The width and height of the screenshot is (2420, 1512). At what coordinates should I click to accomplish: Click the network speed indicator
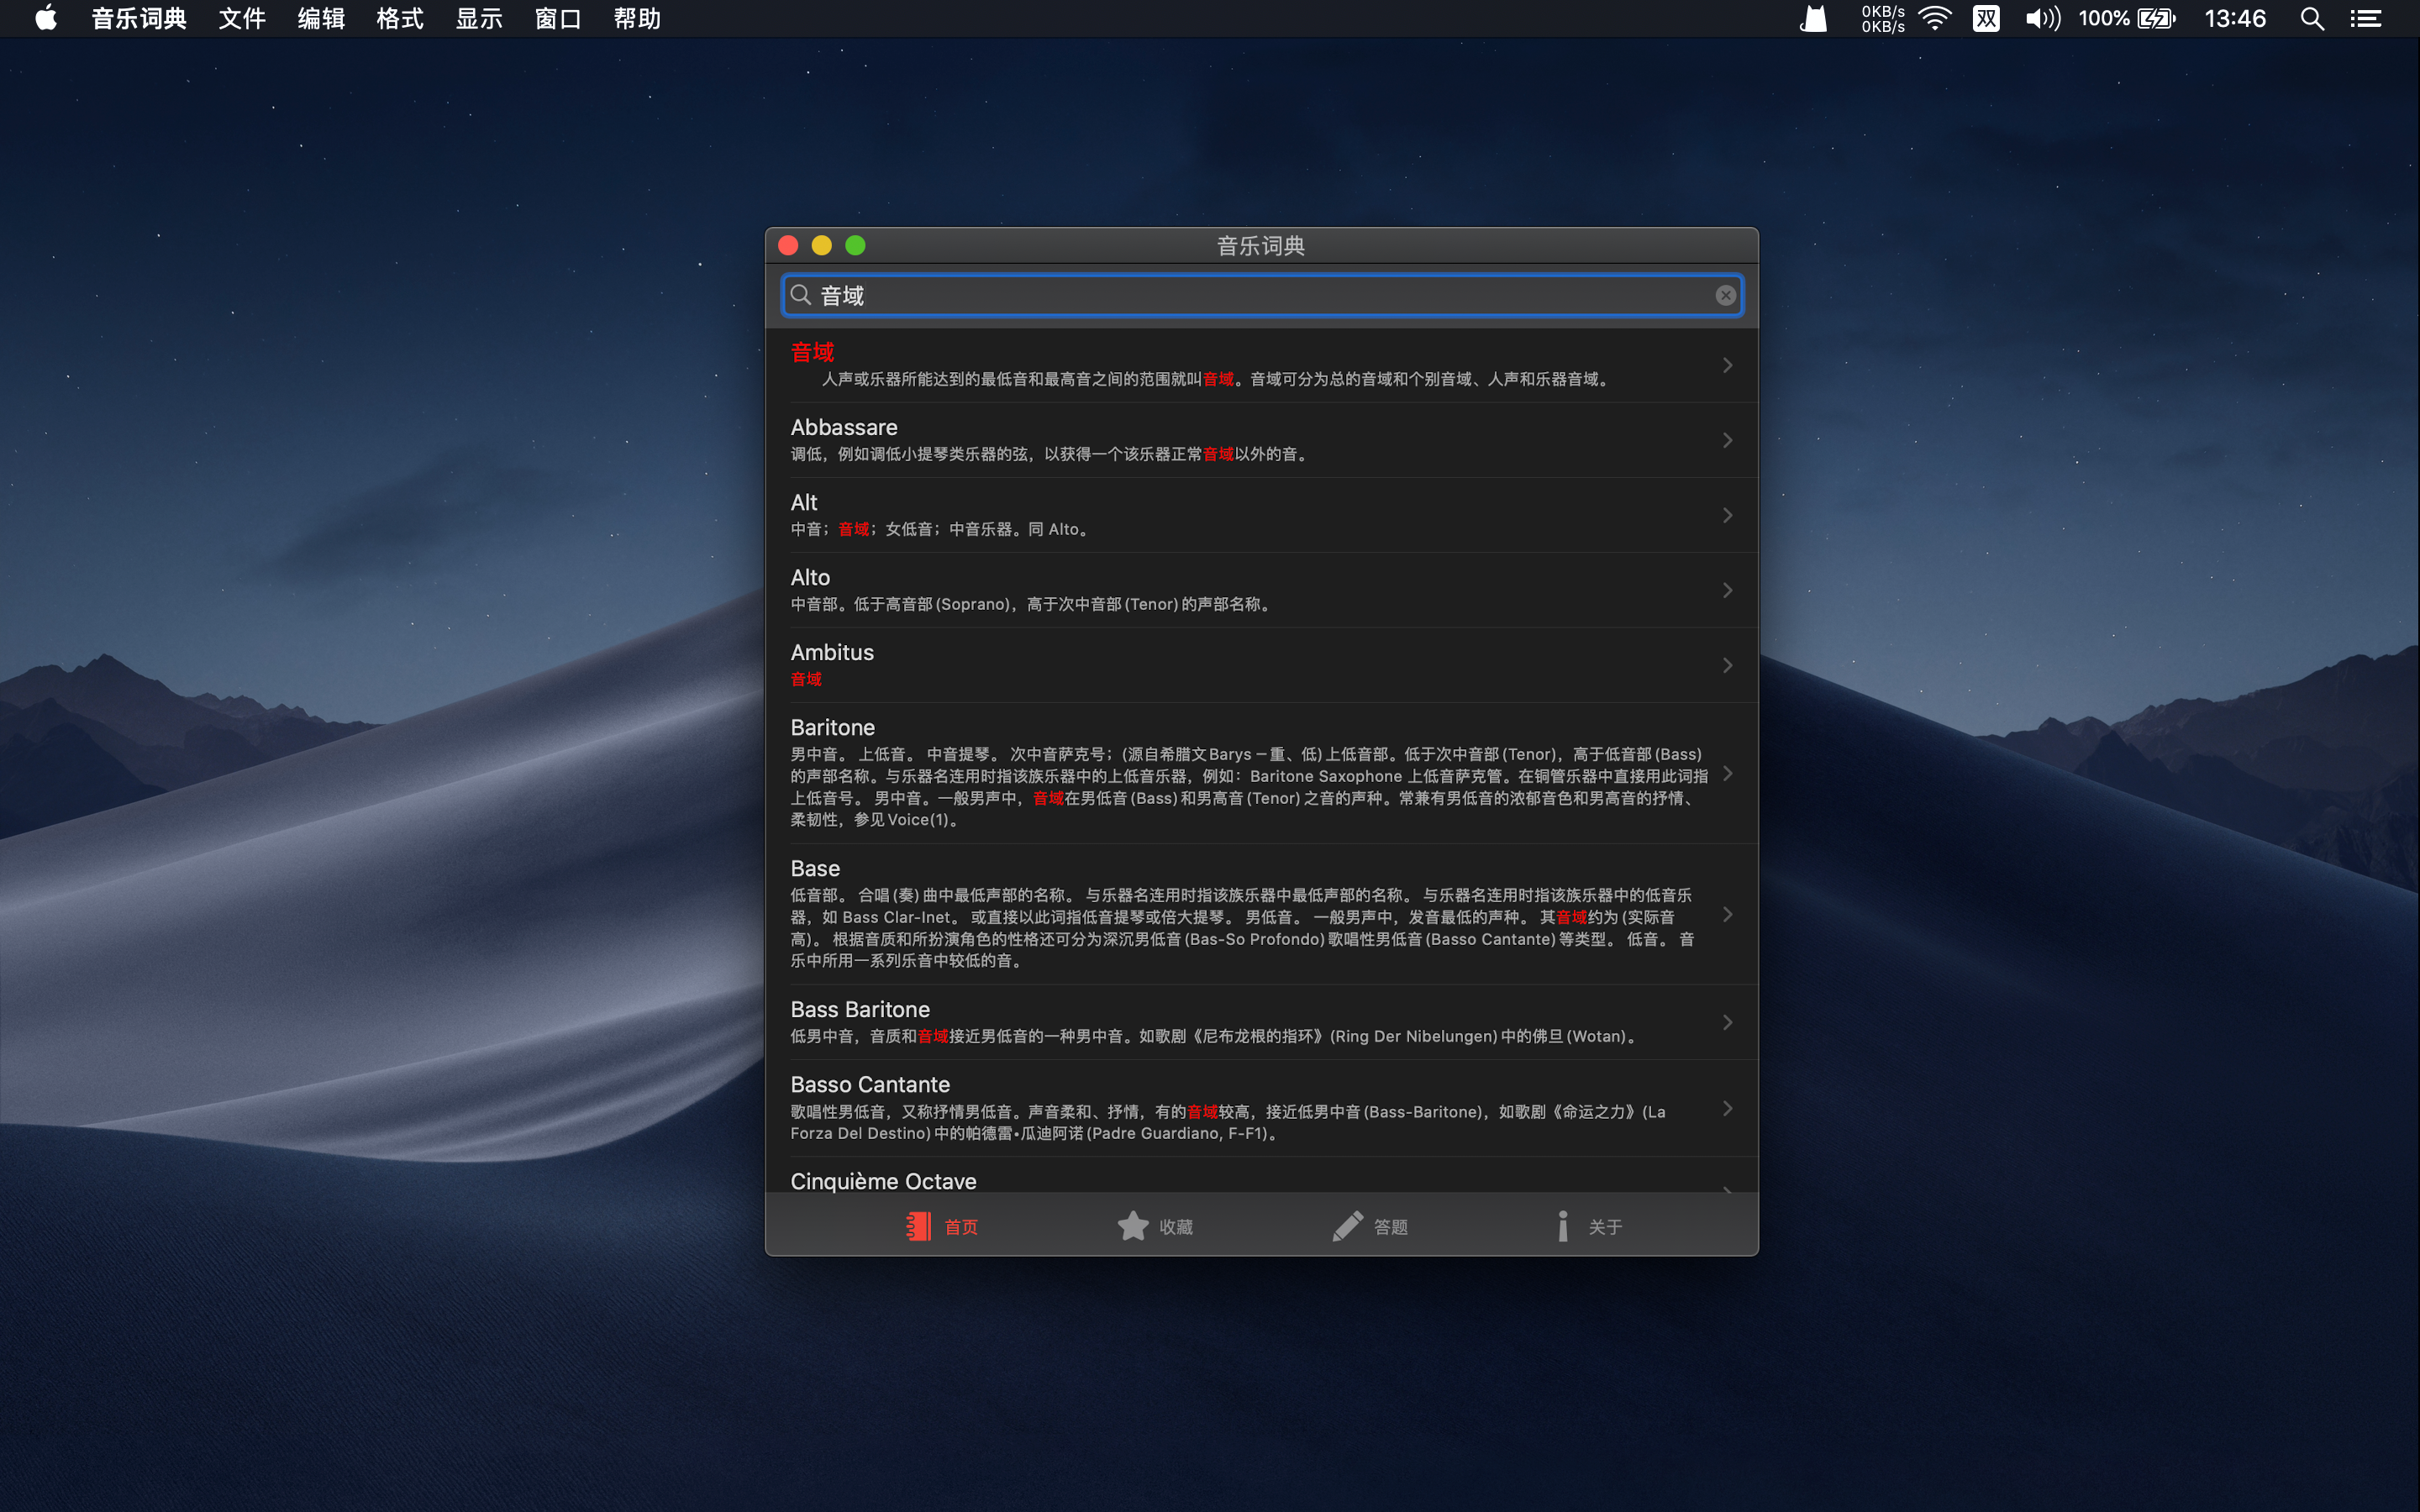tap(1882, 18)
